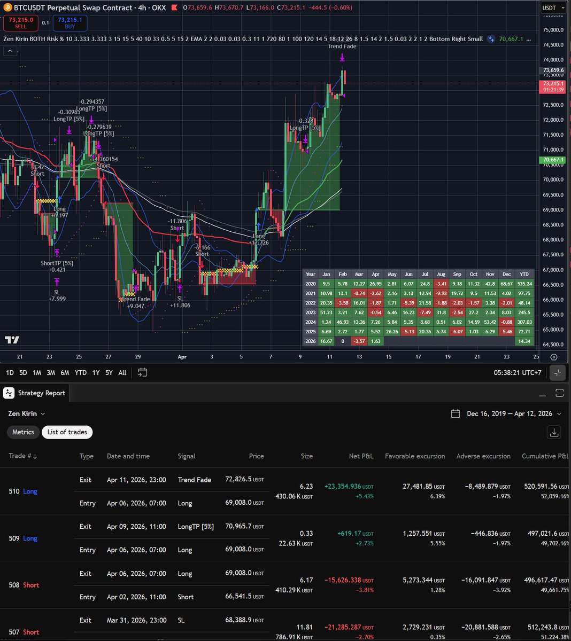Set the chart range to YTD
Viewport: 571px width, 641px height.
81,373
